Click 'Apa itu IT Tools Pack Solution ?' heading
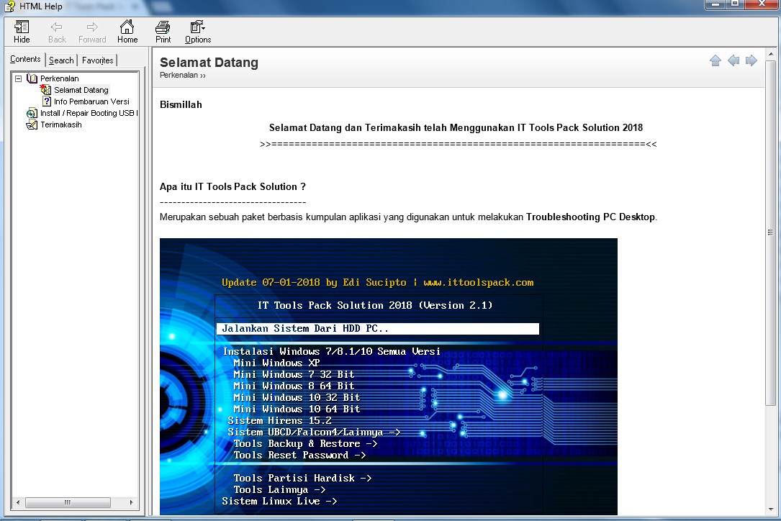781x521 pixels. pyautogui.click(x=233, y=187)
